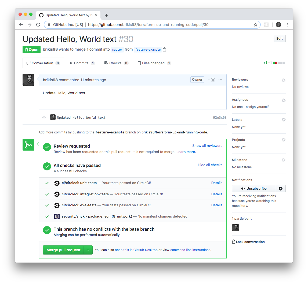Image resolution: width=308 pixels, height=284 pixels.
Task: Hide all checks in the status panel
Action: 210,165
